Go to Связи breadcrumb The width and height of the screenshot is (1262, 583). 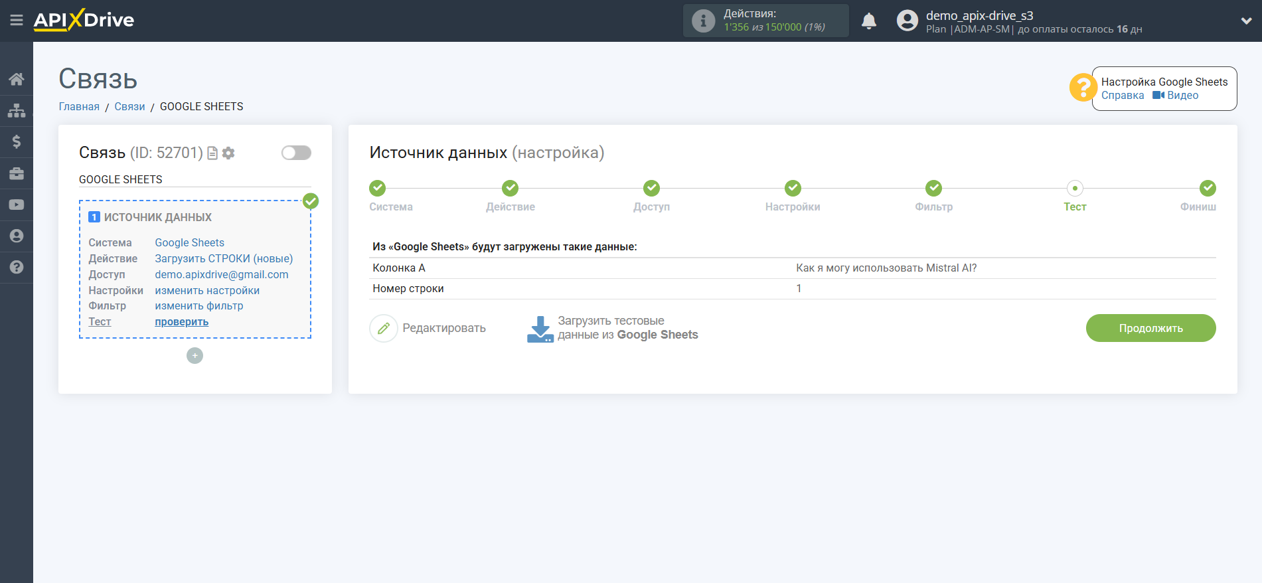[129, 107]
